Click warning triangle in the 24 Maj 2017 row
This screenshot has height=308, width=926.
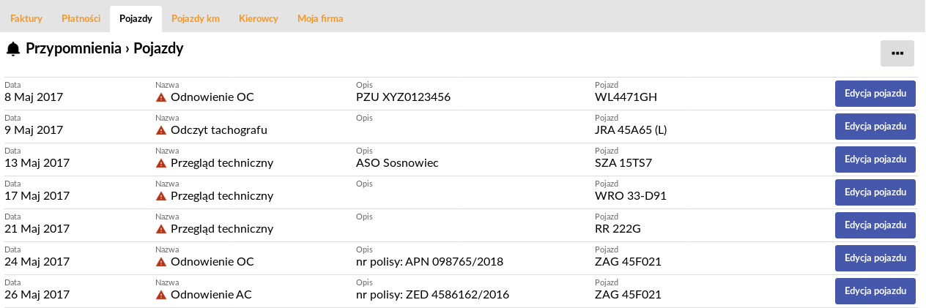pyautogui.click(x=161, y=261)
